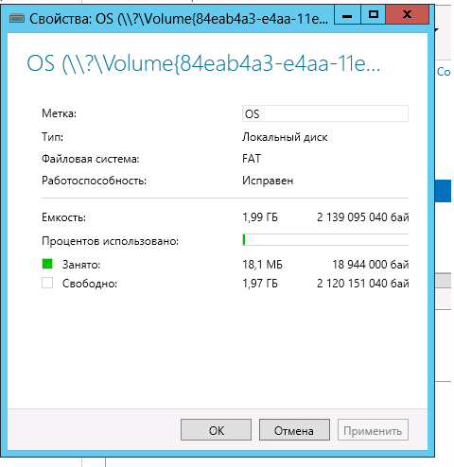Click the 'Процентов использовано:' label
Screen dimensions: 454x467
pyautogui.click(x=110, y=241)
